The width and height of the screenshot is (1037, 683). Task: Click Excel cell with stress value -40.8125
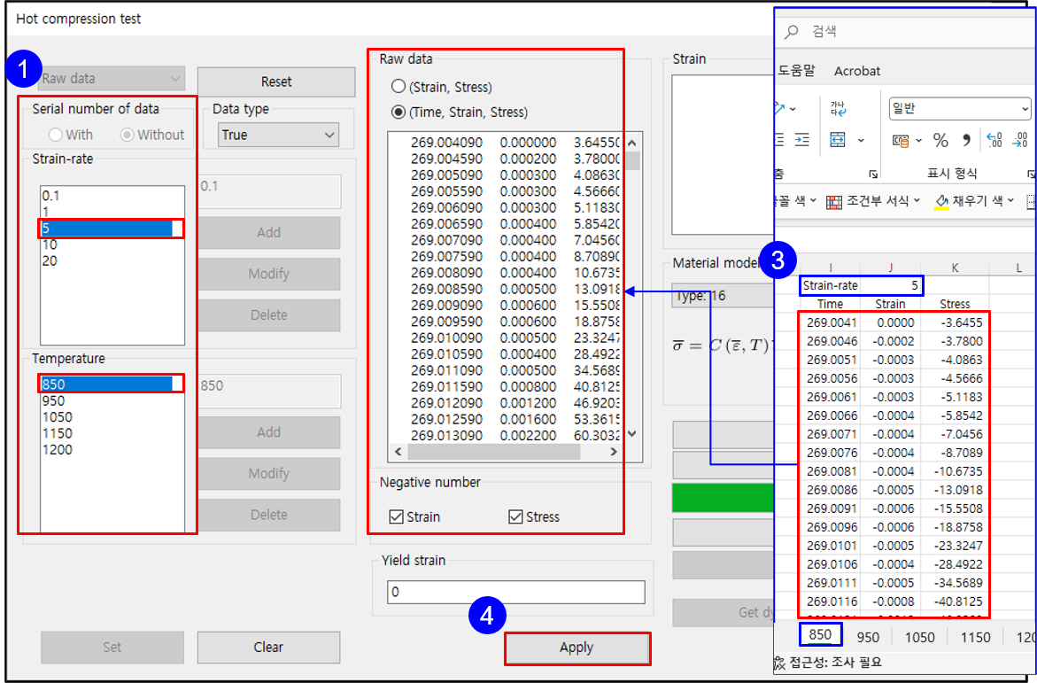[955, 602]
